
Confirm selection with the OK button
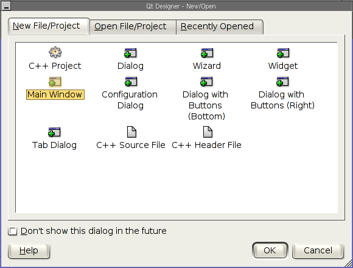tap(270, 250)
